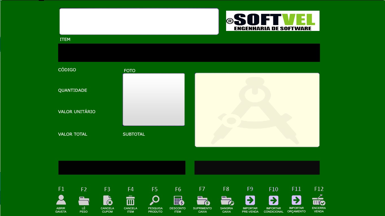Select the Importar Condicional arrow icon
385x216 pixels.
click(x=274, y=201)
